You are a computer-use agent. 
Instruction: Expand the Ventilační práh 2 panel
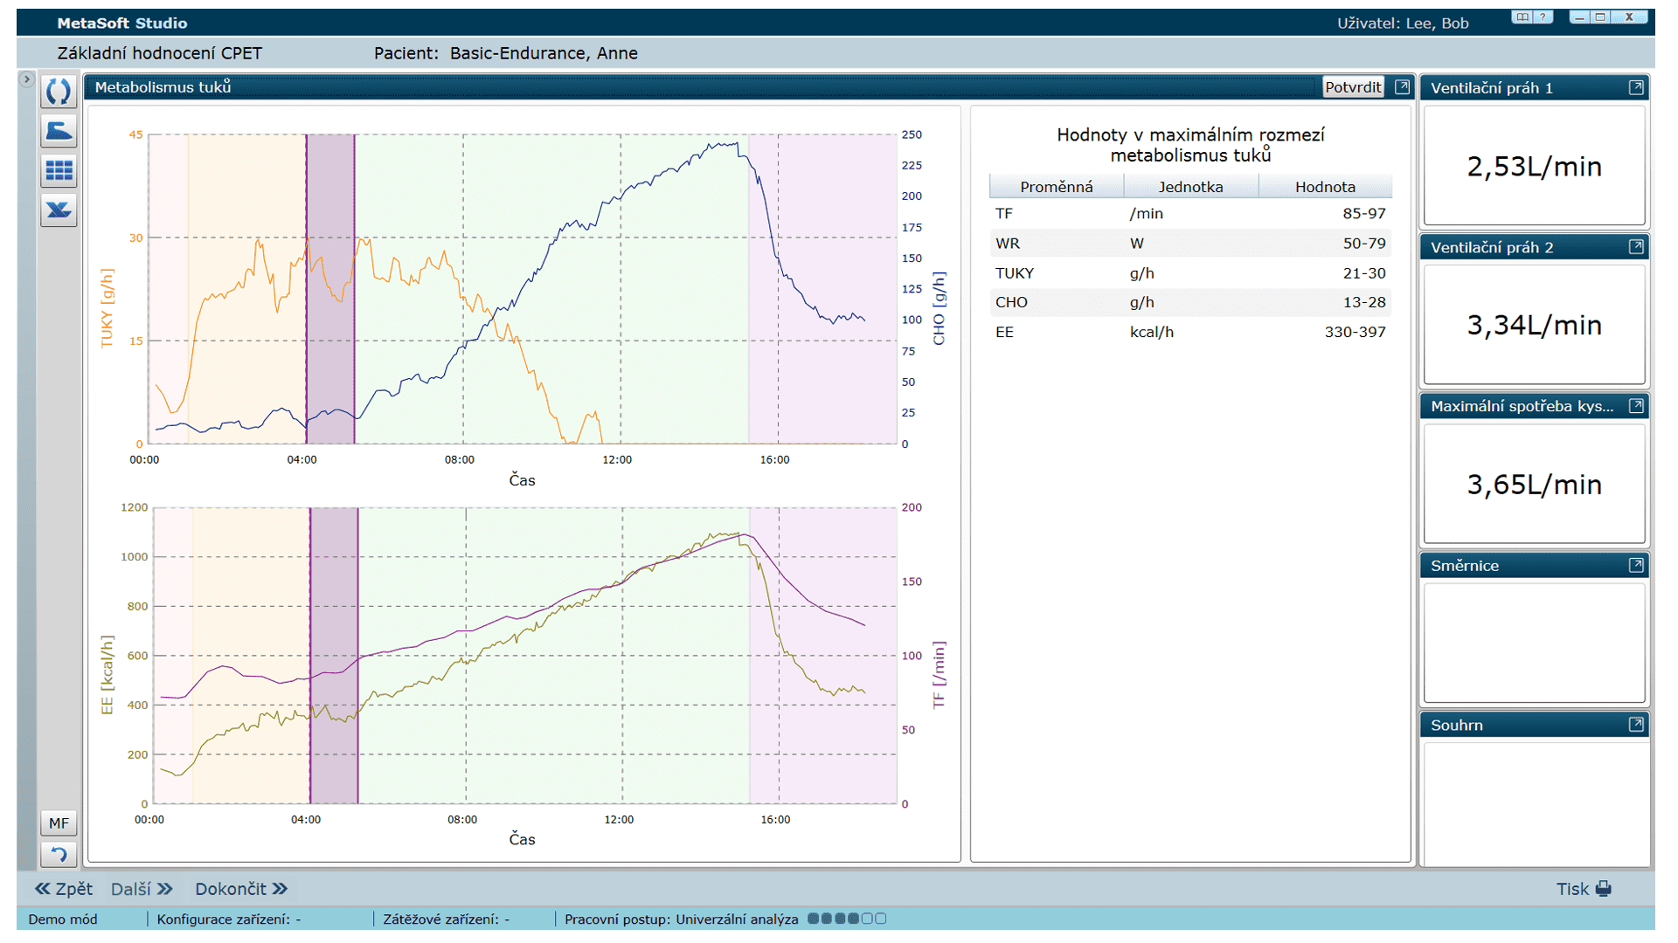(1636, 247)
